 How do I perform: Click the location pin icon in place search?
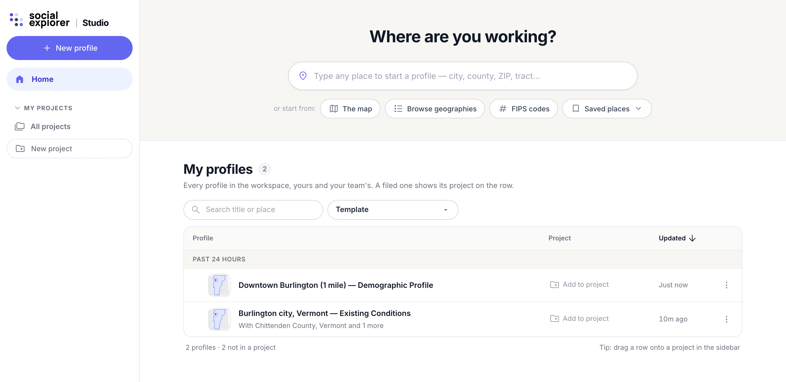[303, 76]
